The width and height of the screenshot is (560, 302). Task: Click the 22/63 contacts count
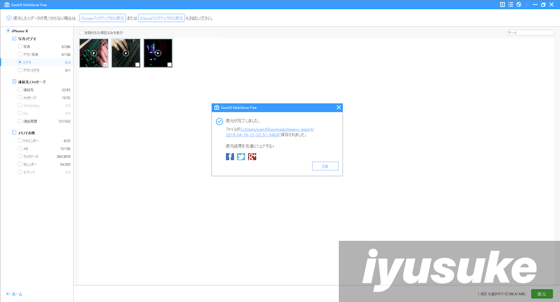click(66, 89)
